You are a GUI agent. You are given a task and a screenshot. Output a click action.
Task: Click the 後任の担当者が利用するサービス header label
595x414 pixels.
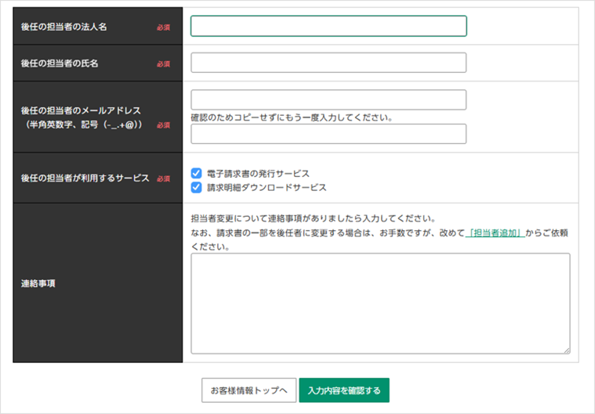85,178
